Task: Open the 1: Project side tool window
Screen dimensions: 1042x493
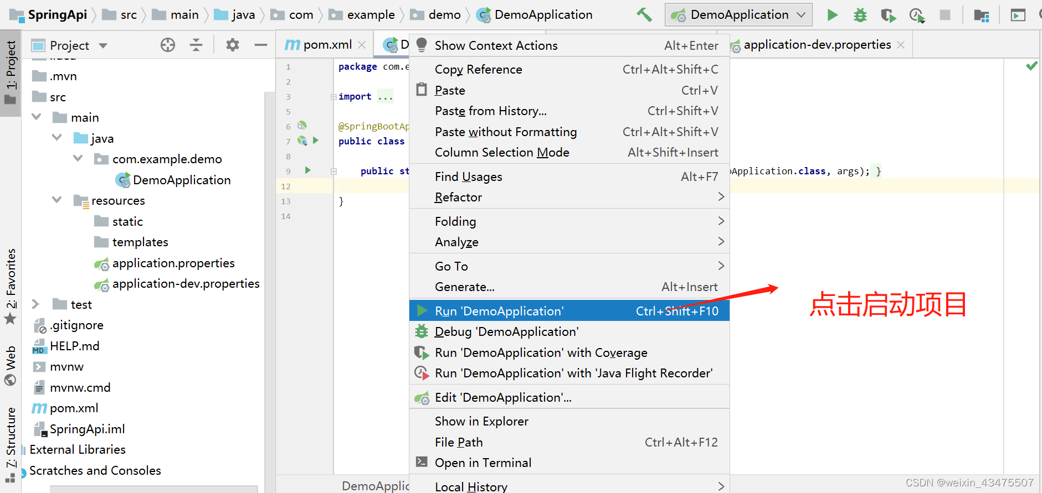Action: pyautogui.click(x=11, y=73)
